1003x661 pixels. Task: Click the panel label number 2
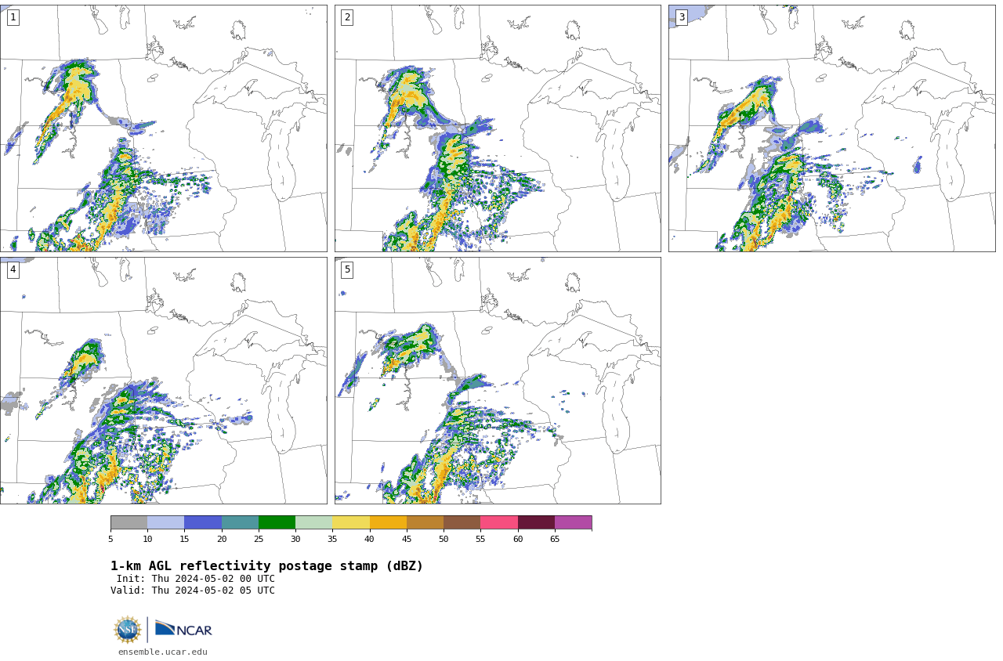point(347,17)
